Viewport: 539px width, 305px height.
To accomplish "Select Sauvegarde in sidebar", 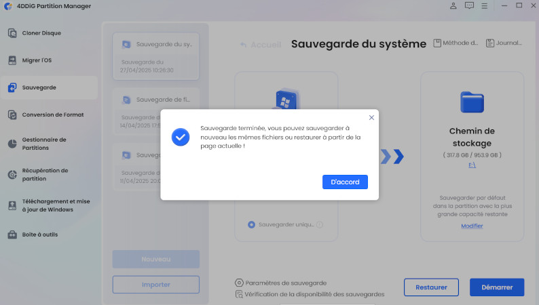I will (x=49, y=87).
